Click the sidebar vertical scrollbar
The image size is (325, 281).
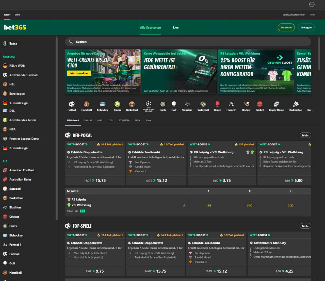tap(57, 129)
